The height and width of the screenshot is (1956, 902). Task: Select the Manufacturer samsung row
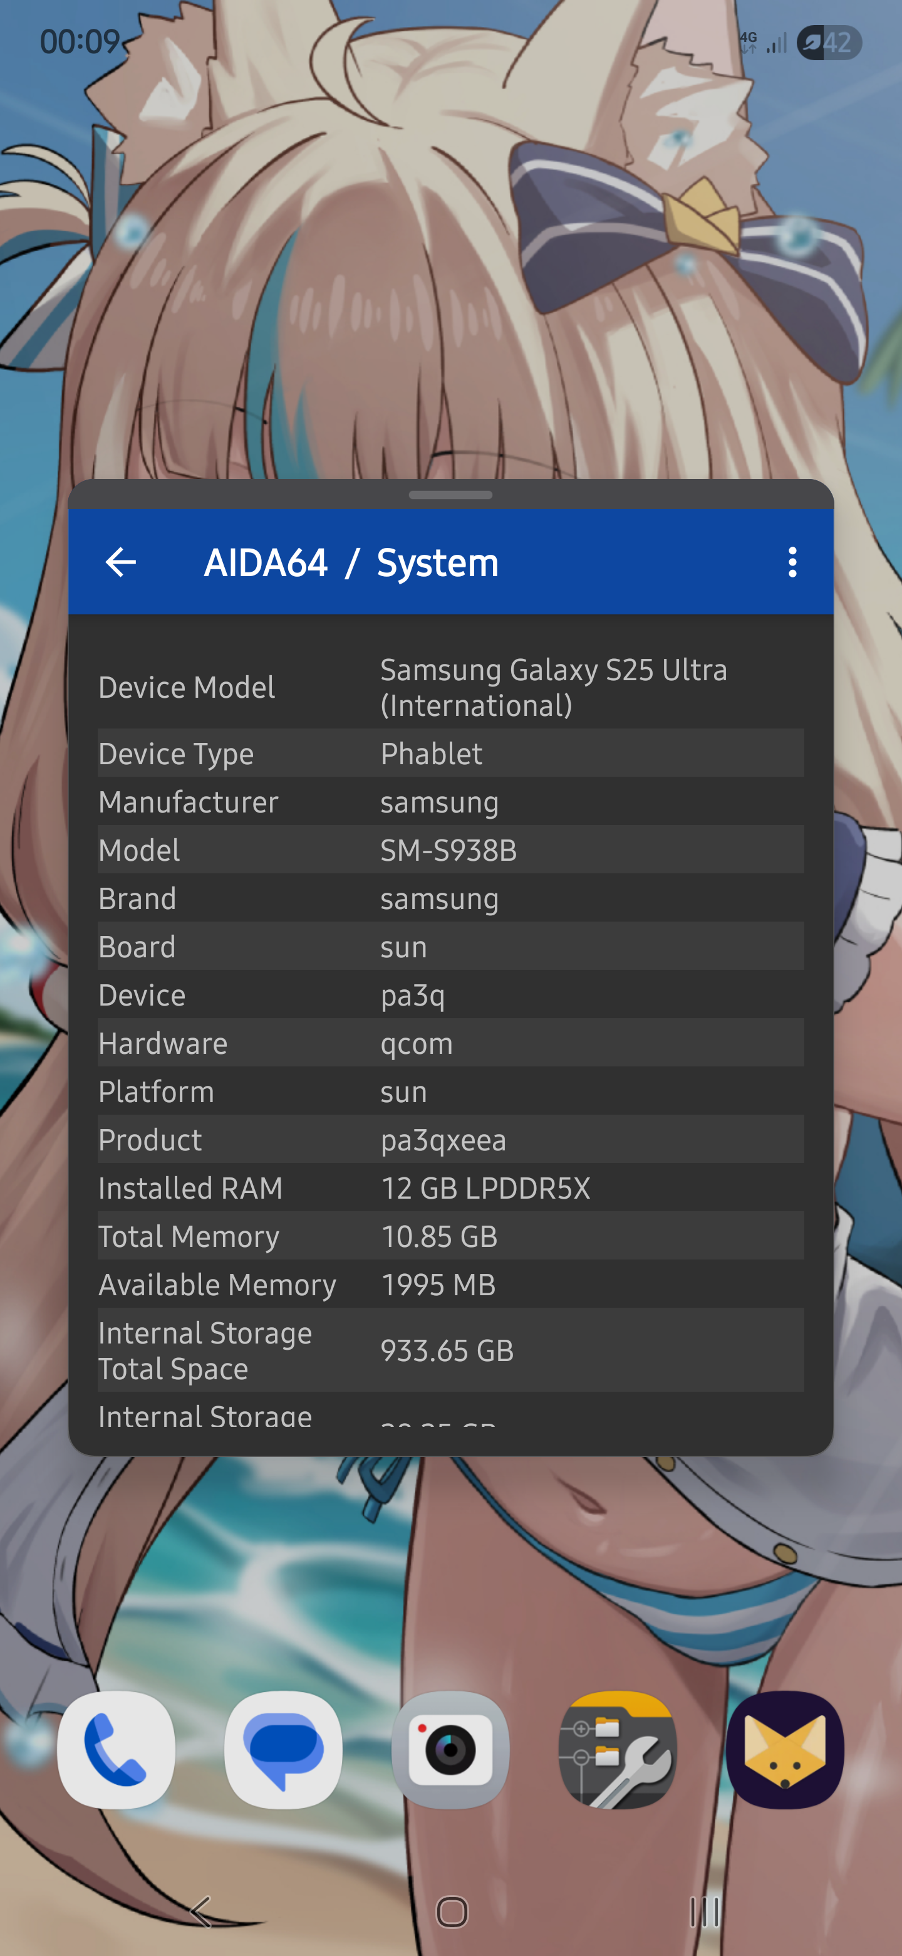[450, 801]
